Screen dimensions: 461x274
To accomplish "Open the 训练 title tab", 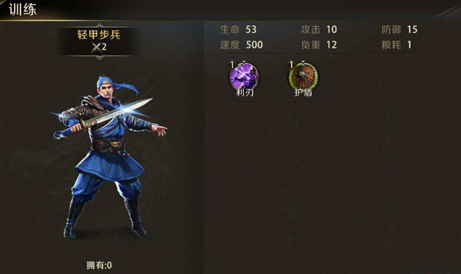I will point(22,9).
